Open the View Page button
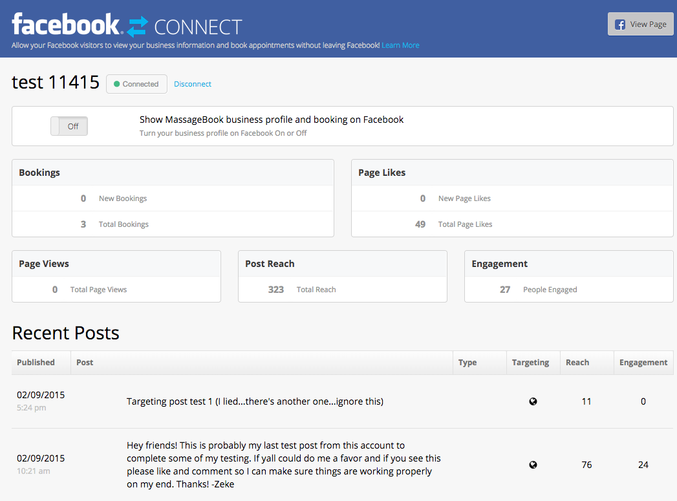The height and width of the screenshot is (501, 677). [x=640, y=24]
